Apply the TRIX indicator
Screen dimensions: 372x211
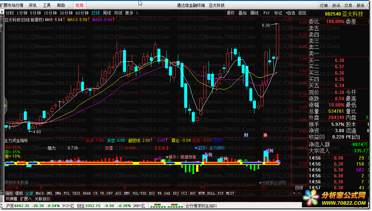(76, 193)
